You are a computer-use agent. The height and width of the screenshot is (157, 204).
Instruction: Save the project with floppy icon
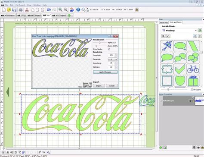14,10
